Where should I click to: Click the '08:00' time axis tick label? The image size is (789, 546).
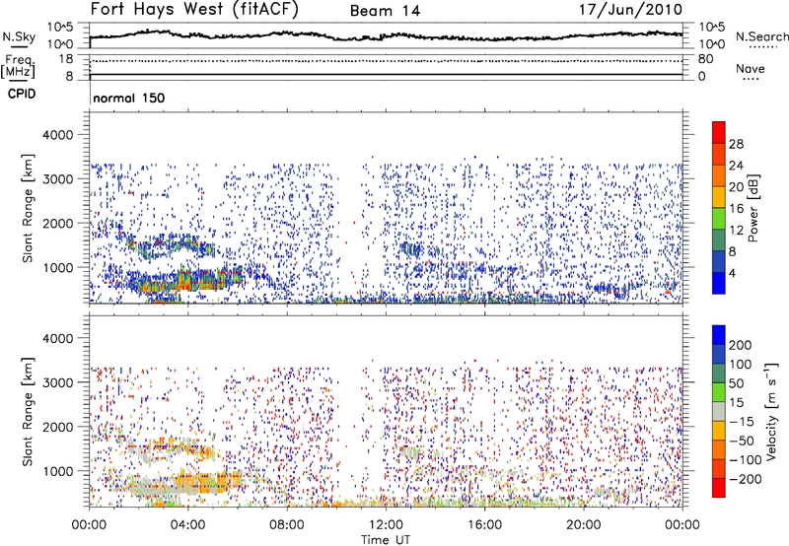pos(287,525)
